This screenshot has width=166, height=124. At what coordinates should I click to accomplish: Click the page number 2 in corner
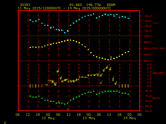[5, 122]
